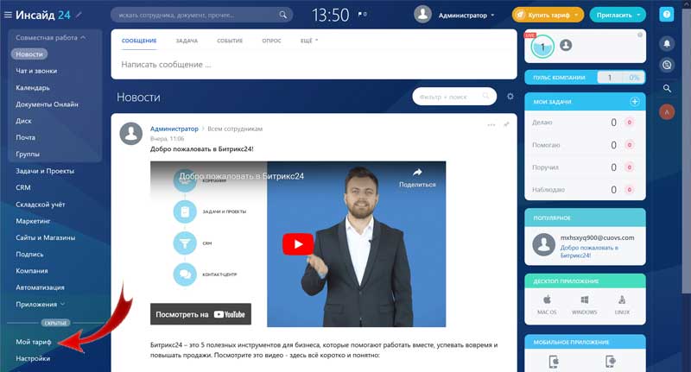Screen dimensions: 691x372
Task: Expand the Администратор user dropdown
Action: coord(492,15)
